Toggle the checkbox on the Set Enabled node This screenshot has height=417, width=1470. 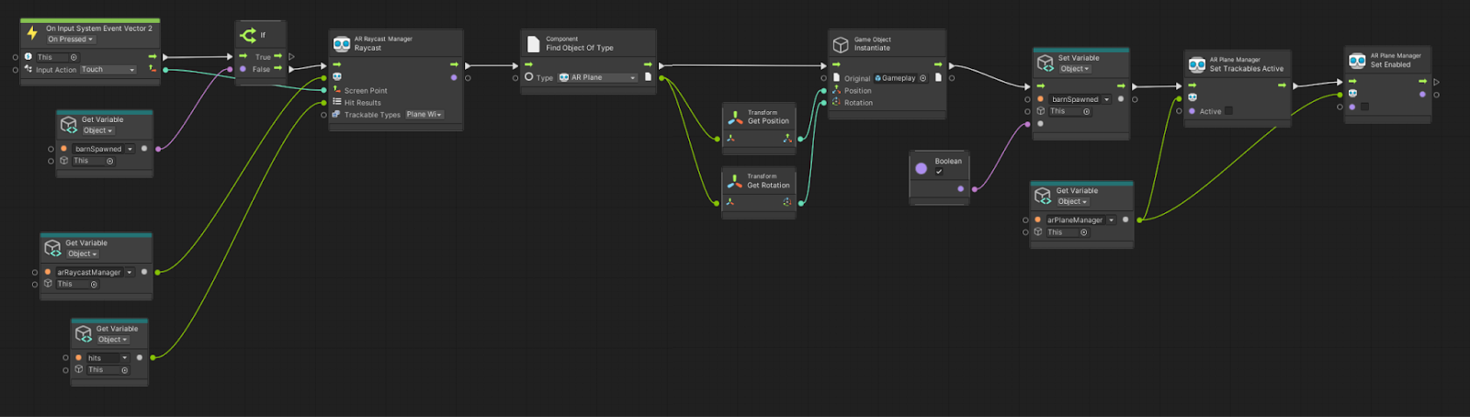tap(1364, 107)
